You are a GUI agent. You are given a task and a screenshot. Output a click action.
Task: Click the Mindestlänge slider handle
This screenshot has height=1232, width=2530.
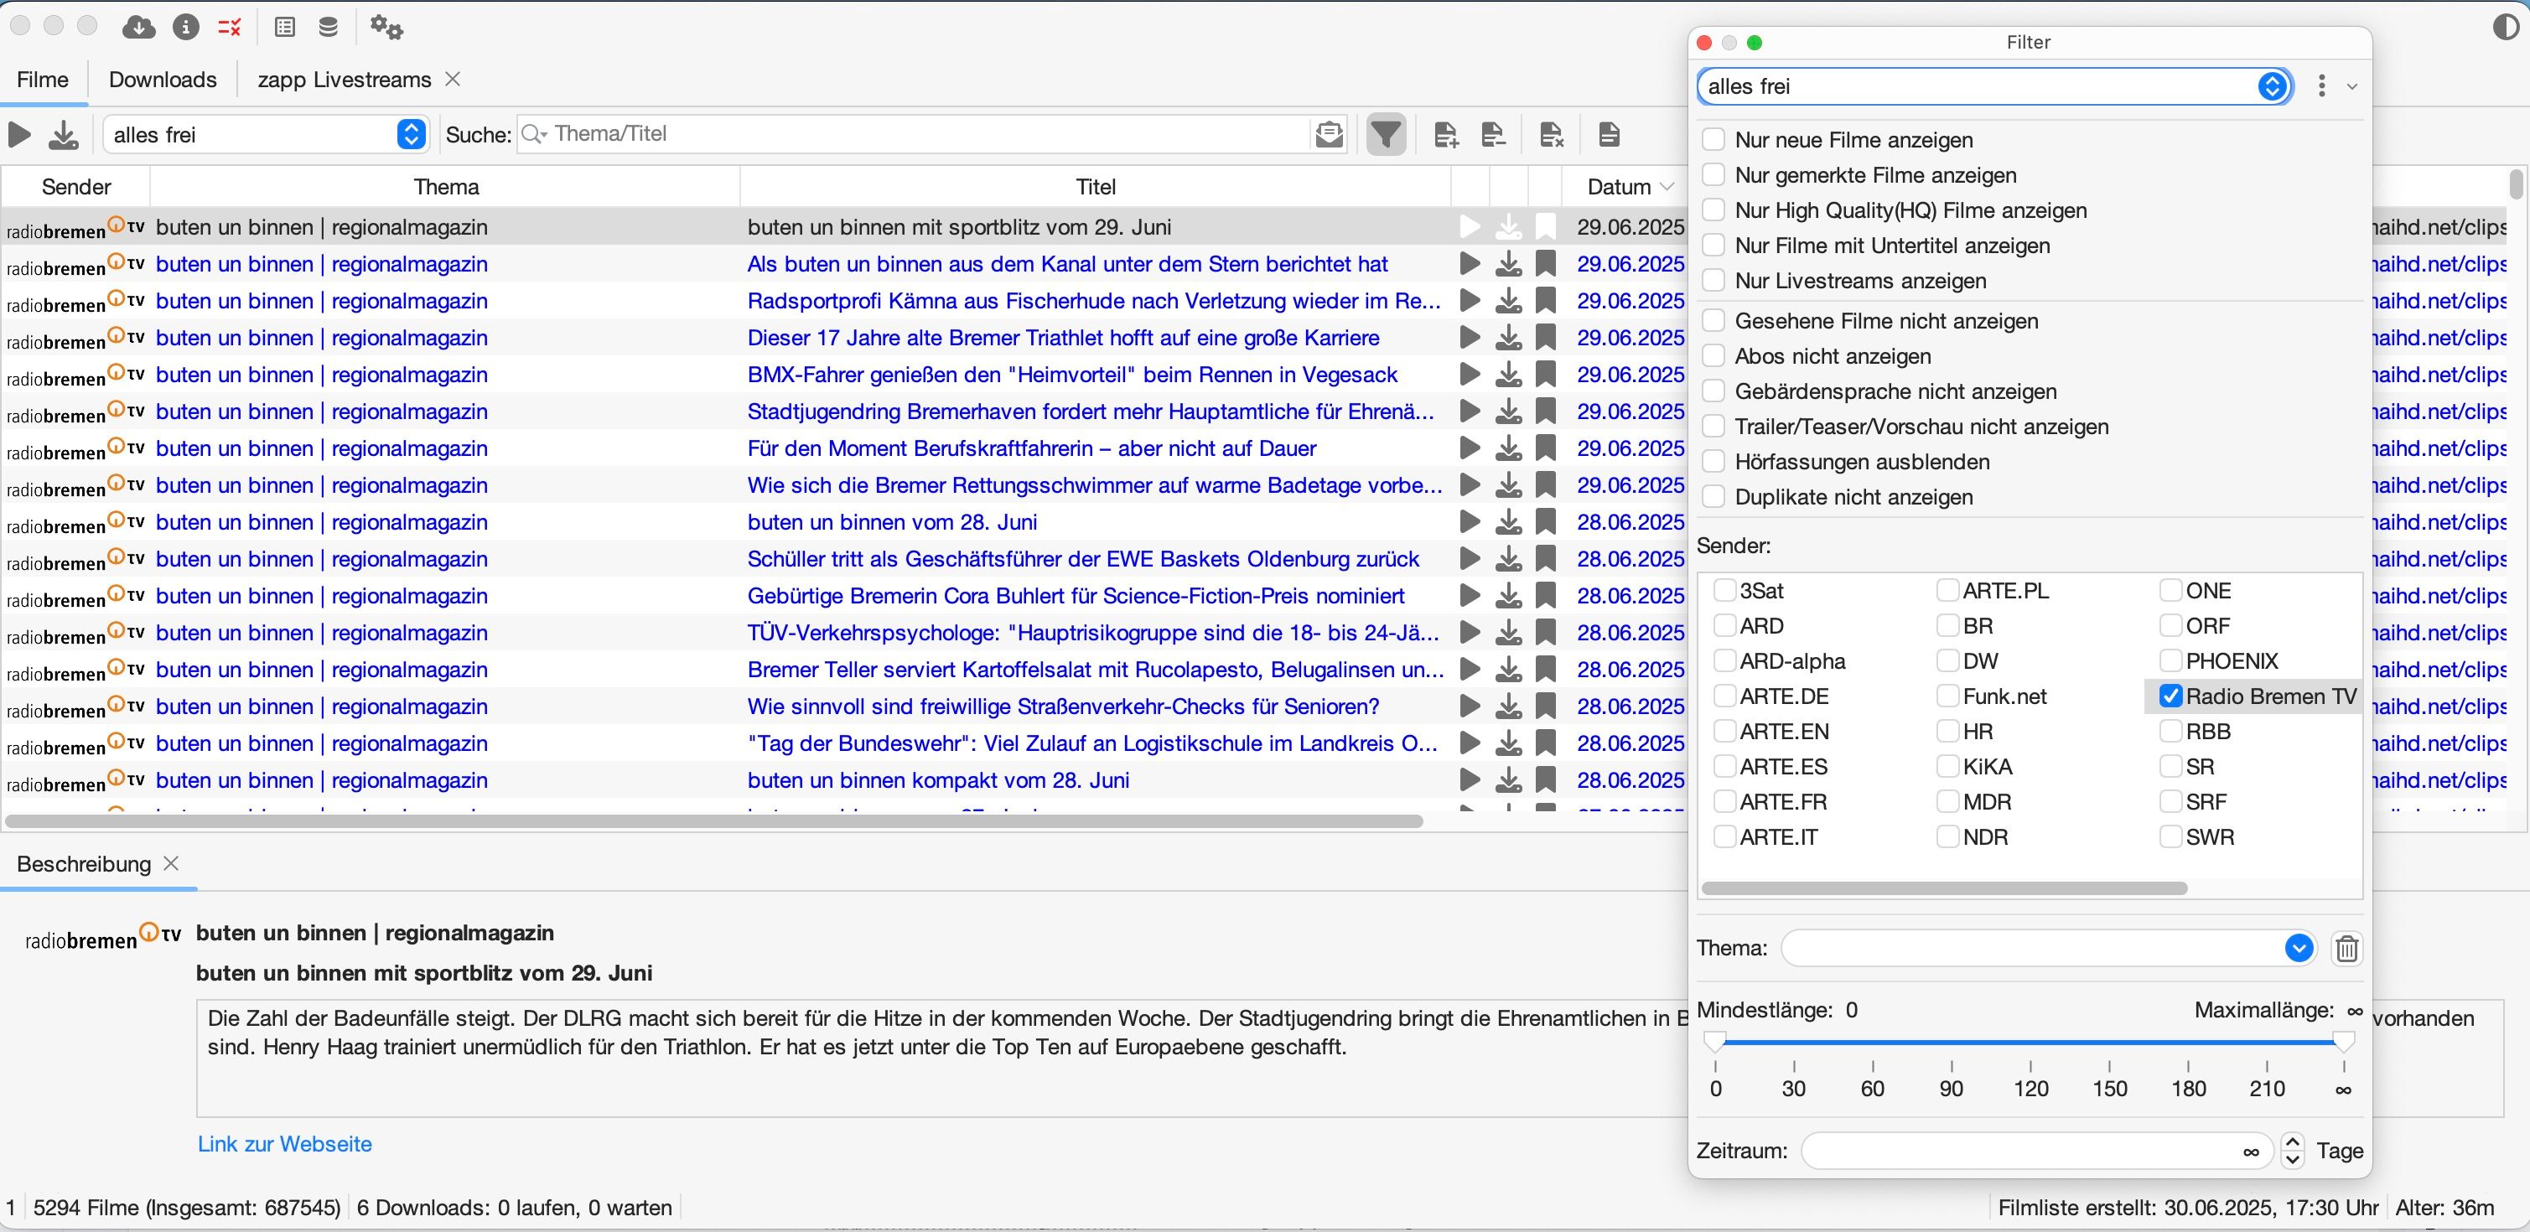(1715, 1042)
